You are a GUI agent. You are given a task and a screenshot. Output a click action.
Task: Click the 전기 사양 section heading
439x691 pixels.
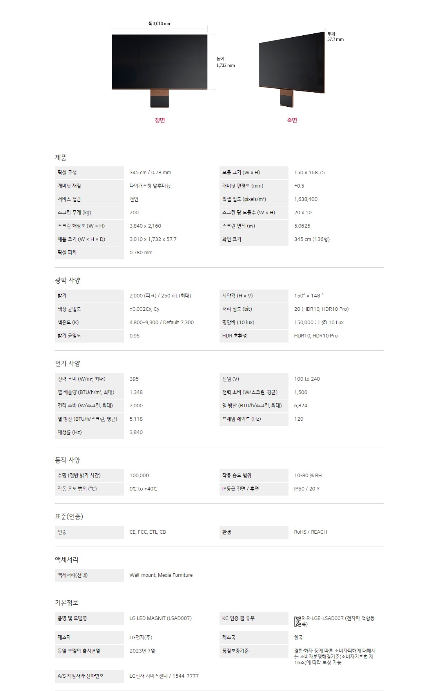[67, 364]
